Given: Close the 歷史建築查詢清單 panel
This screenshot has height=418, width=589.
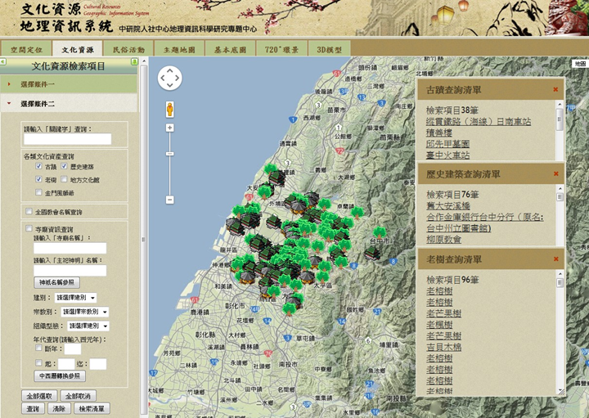Looking at the screenshot, I should click(x=555, y=174).
